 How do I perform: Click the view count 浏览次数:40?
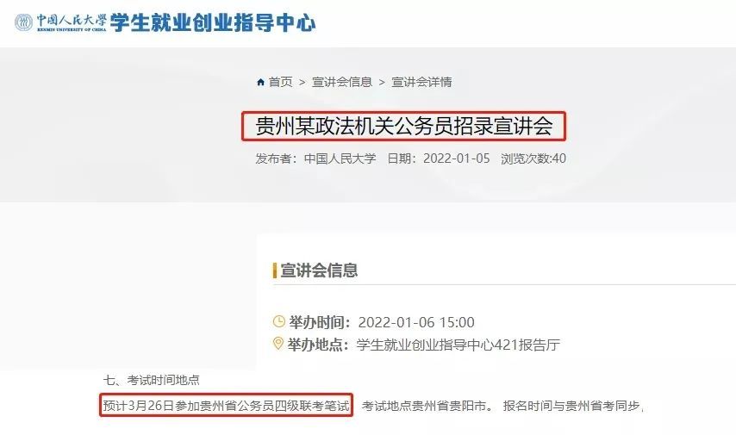click(533, 158)
